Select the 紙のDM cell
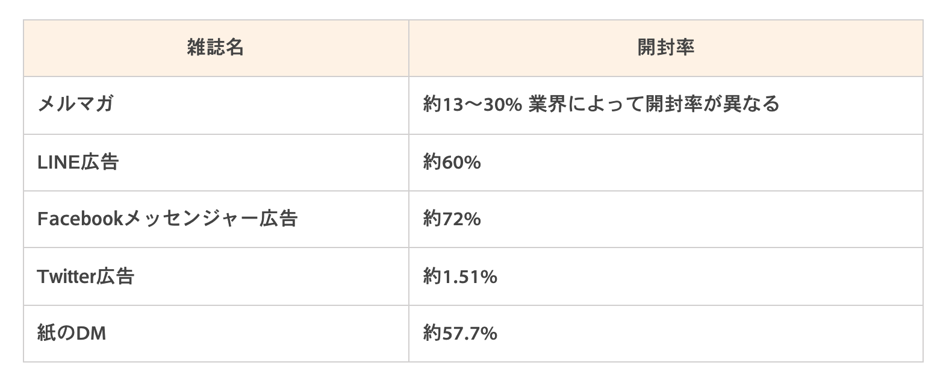Screen dimensions: 949x383 pyautogui.click(x=72, y=333)
